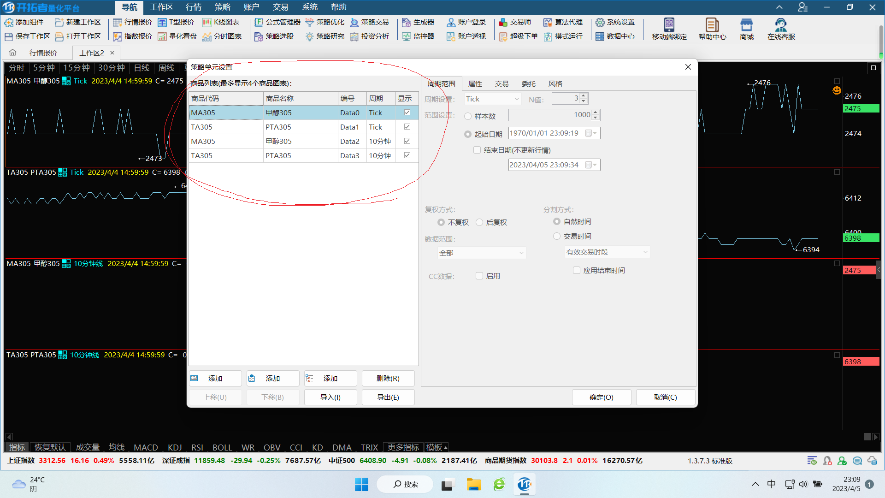Open the 数据范围 全部 dropdown
Image resolution: width=885 pixels, height=498 pixels.
pyautogui.click(x=521, y=253)
